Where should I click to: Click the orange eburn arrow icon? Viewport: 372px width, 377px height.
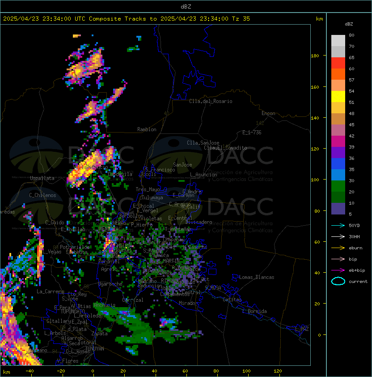338,248
